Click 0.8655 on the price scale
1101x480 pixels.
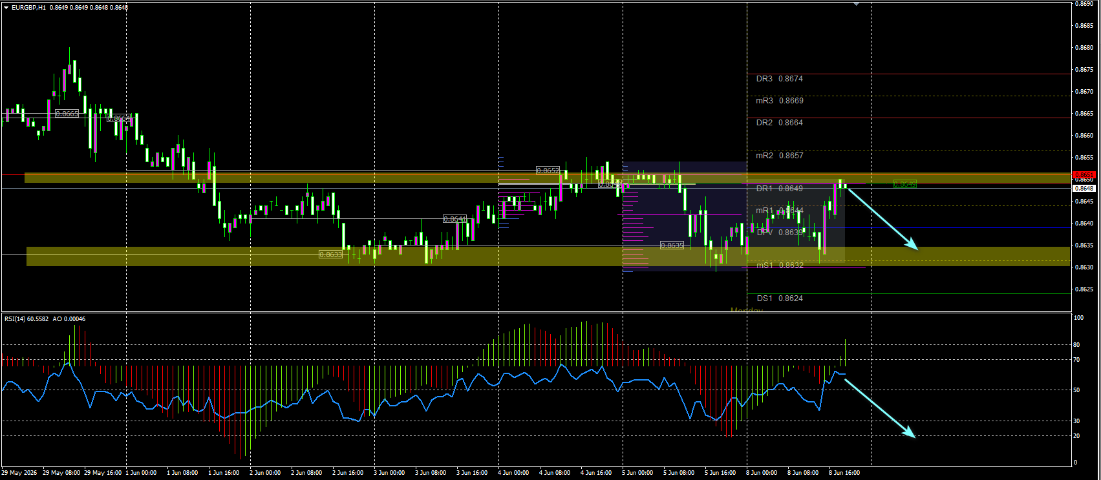tap(1084, 158)
